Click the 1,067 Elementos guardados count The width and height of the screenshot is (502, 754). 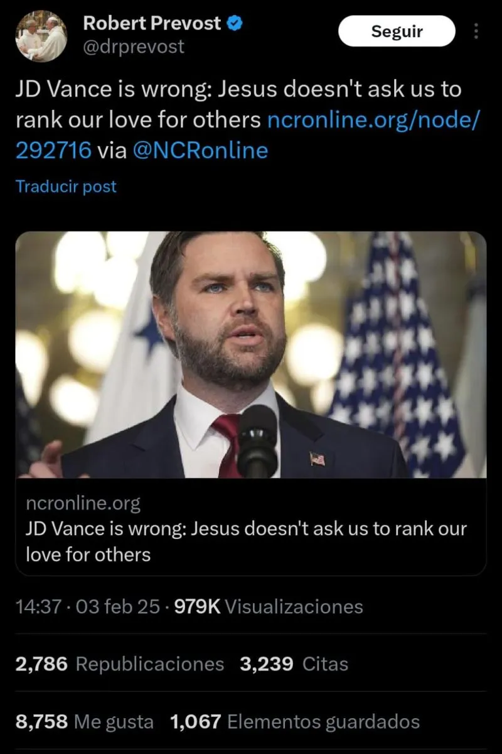[295, 722]
